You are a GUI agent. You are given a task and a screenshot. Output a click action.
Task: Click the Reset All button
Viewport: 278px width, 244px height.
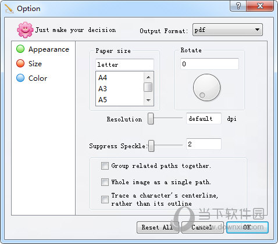[x=158, y=227]
